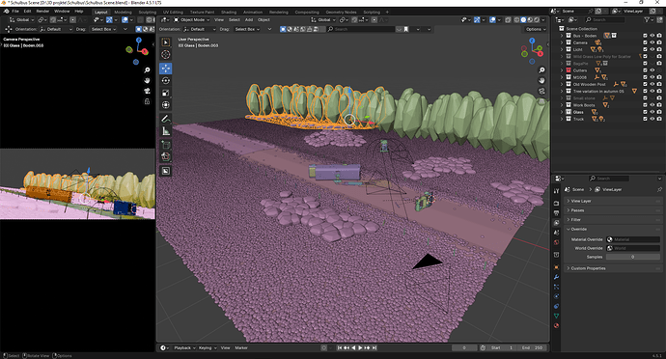Click the pin icon in Properties header

pos(659,189)
